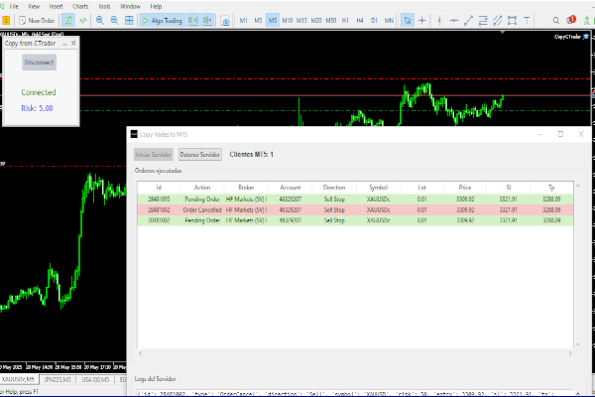The image size is (595, 397).
Task: Open the notifications icon with badge
Action: coord(571,20)
